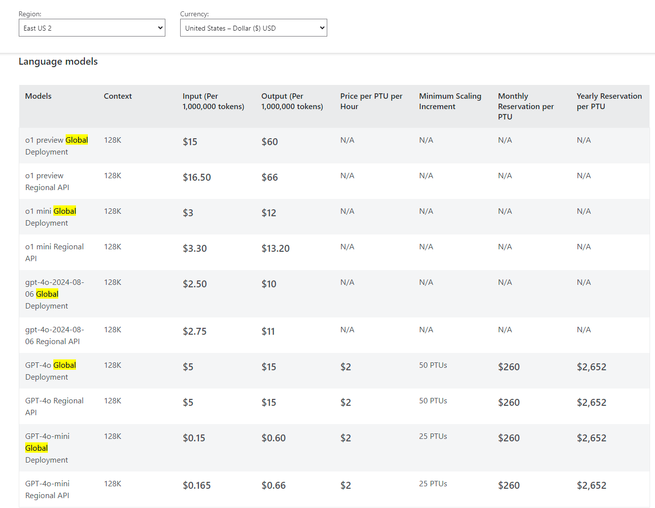655x508 pixels.
Task: Click the Minimum Scaling Increment header
Action: [450, 101]
